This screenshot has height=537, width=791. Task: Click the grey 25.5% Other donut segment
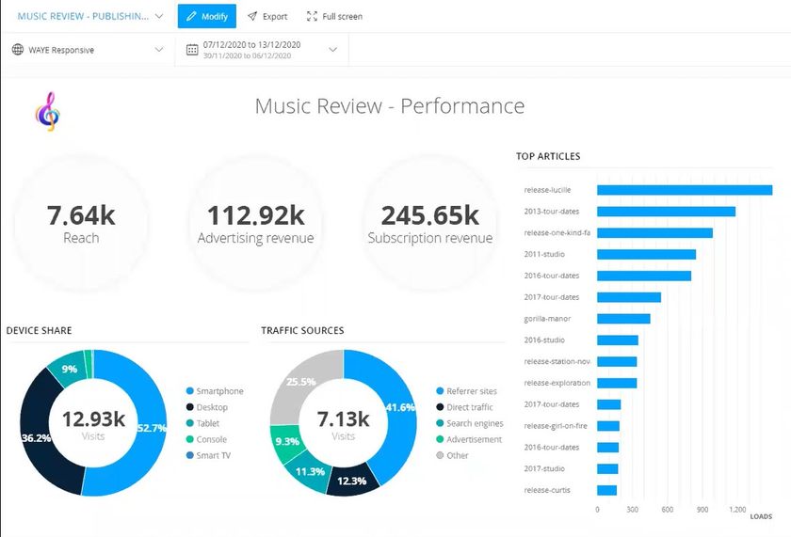[301, 382]
